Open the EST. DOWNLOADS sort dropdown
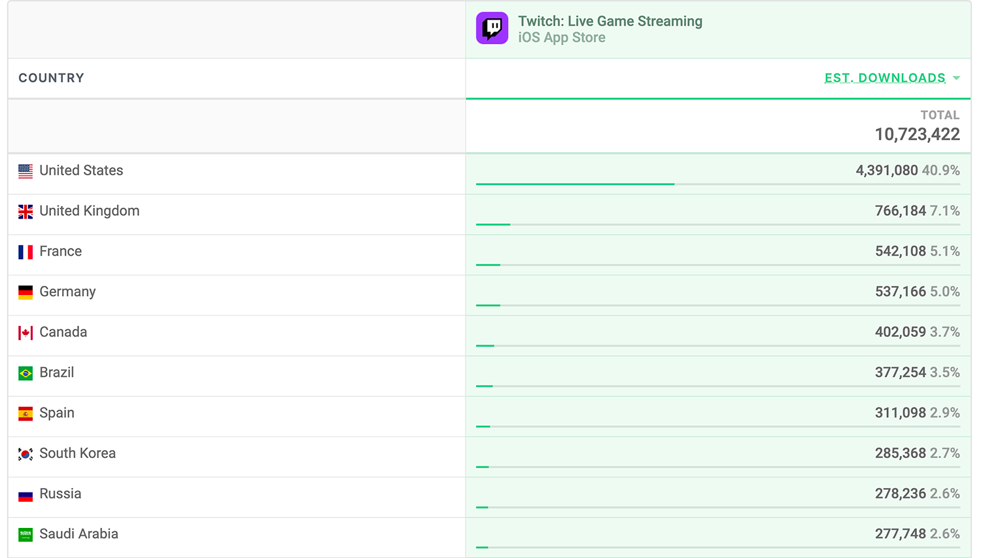Viewport: 981px width, 558px height. click(957, 77)
